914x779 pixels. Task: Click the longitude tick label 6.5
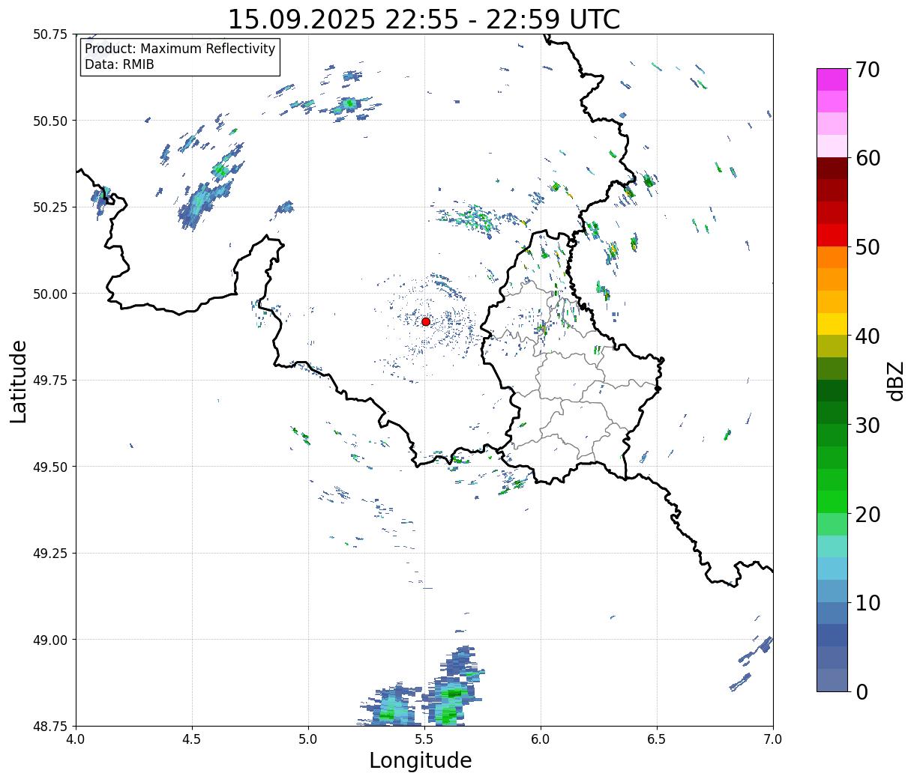pos(657,739)
